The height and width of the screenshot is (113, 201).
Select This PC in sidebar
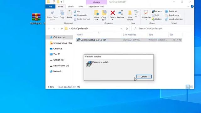(55, 54)
